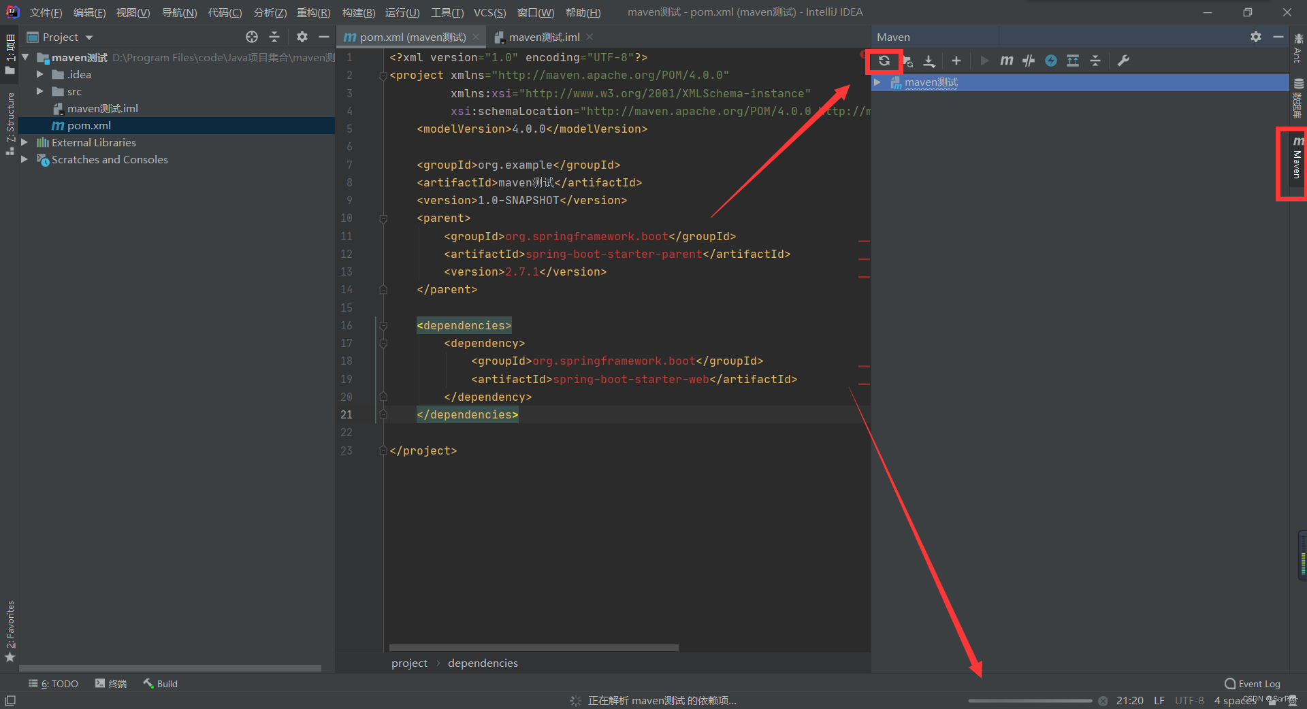Click the Run Maven Build play icon
This screenshot has height=709, width=1307.
tap(984, 61)
